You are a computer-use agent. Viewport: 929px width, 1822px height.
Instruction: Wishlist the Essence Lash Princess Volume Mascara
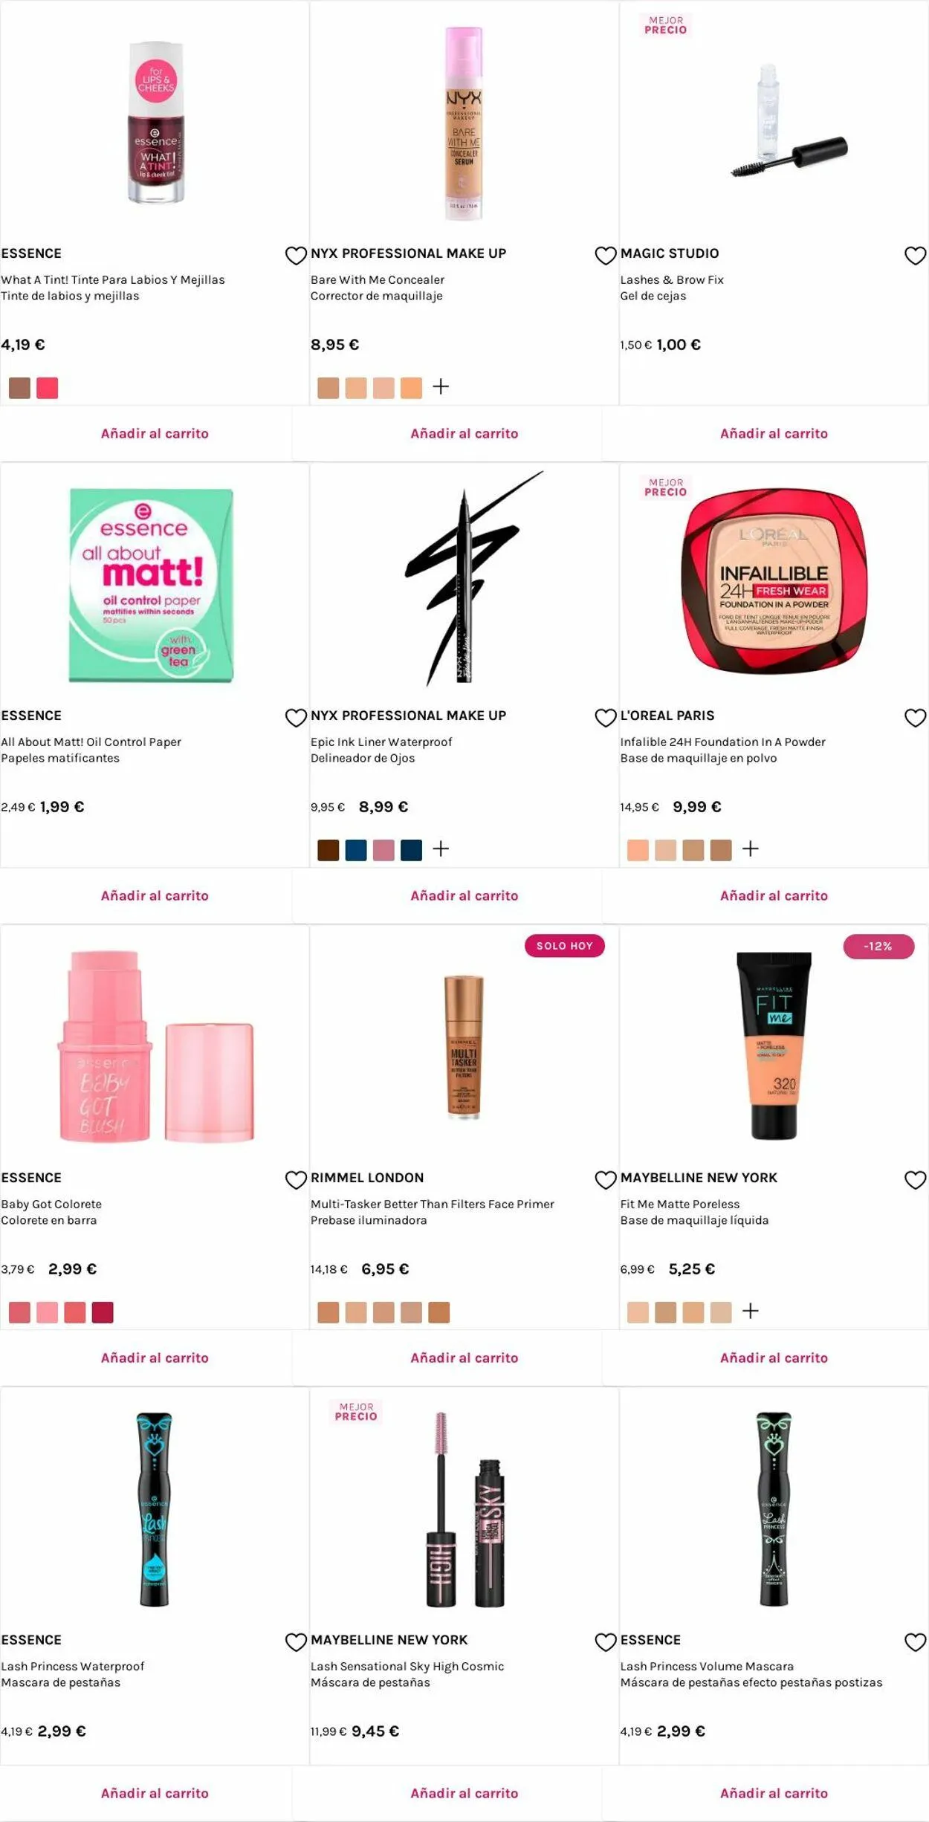point(915,1642)
